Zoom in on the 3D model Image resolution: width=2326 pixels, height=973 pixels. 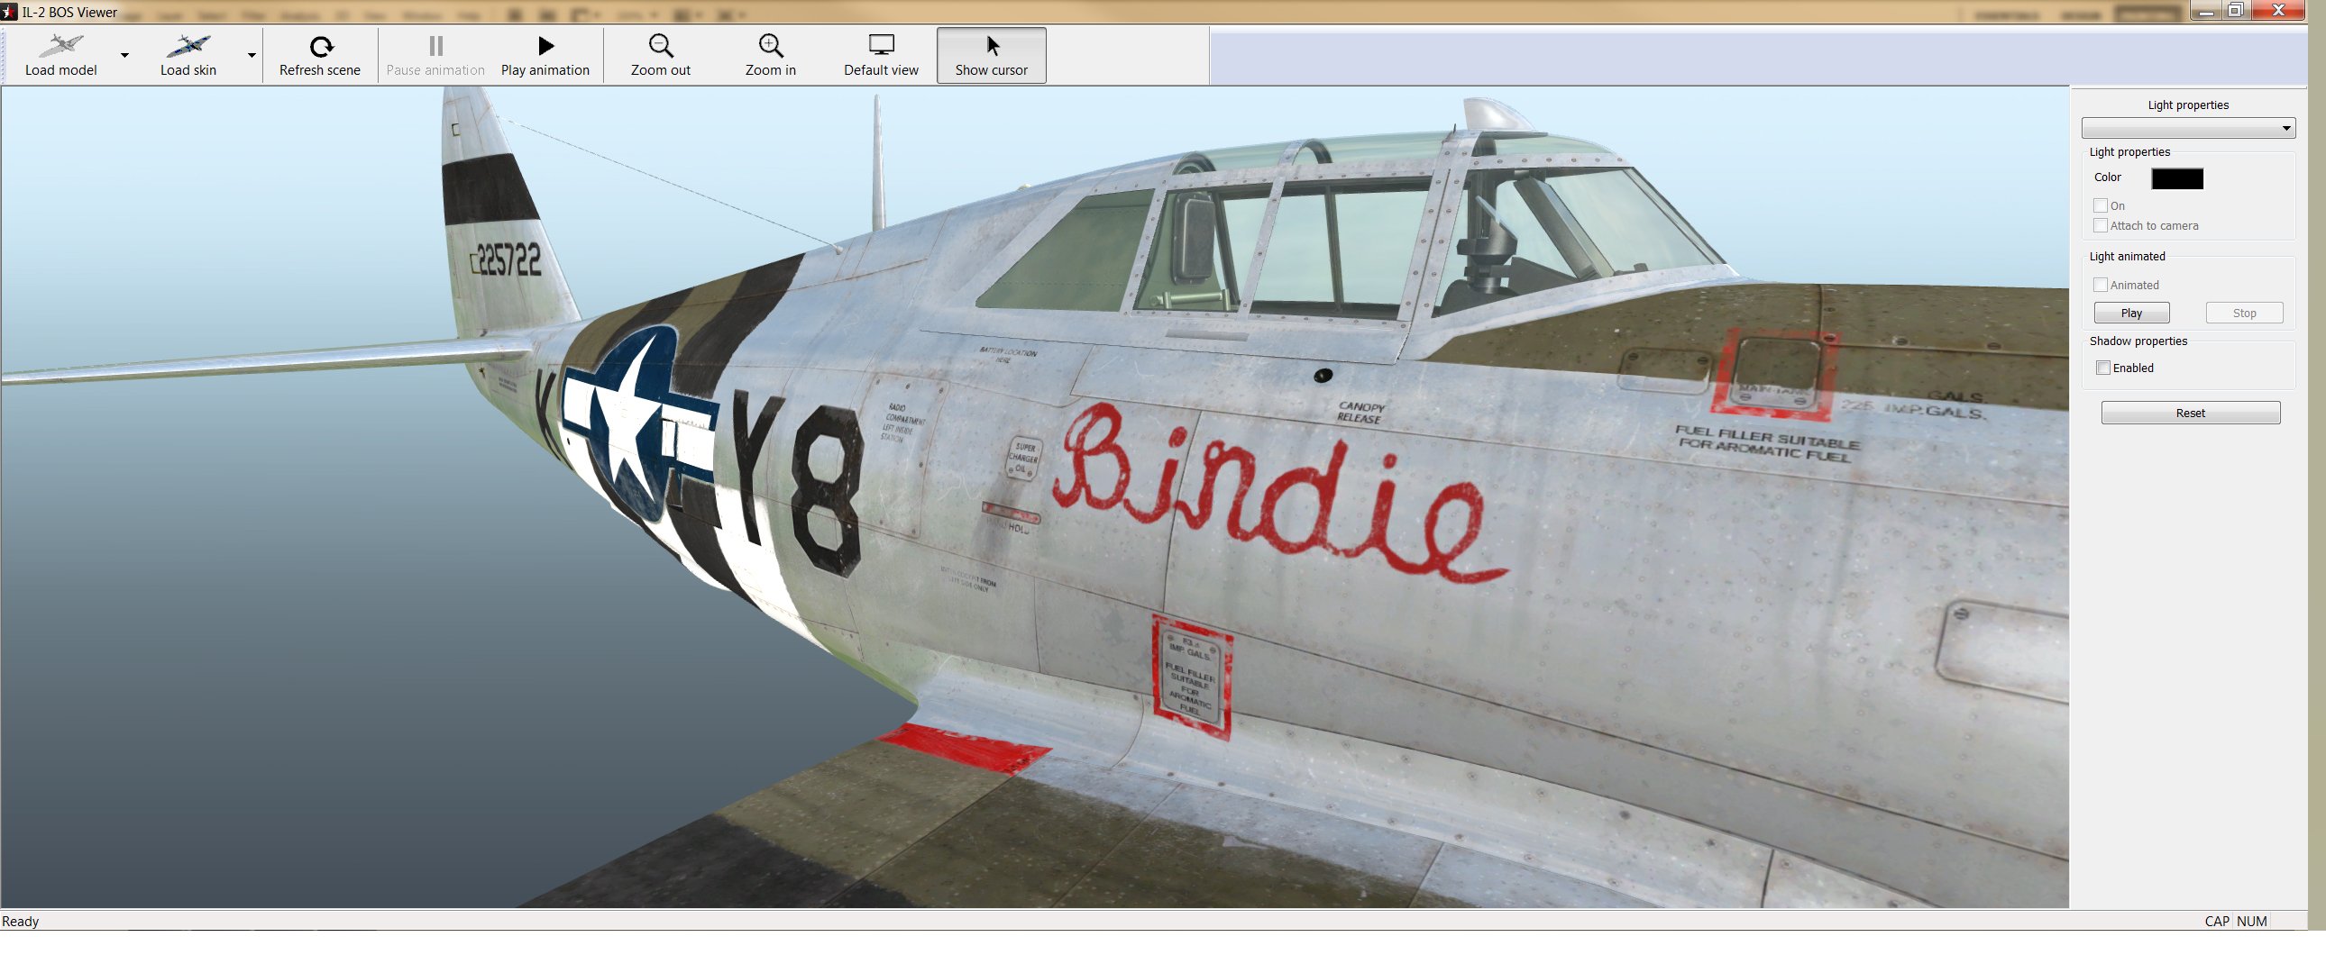point(770,55)
